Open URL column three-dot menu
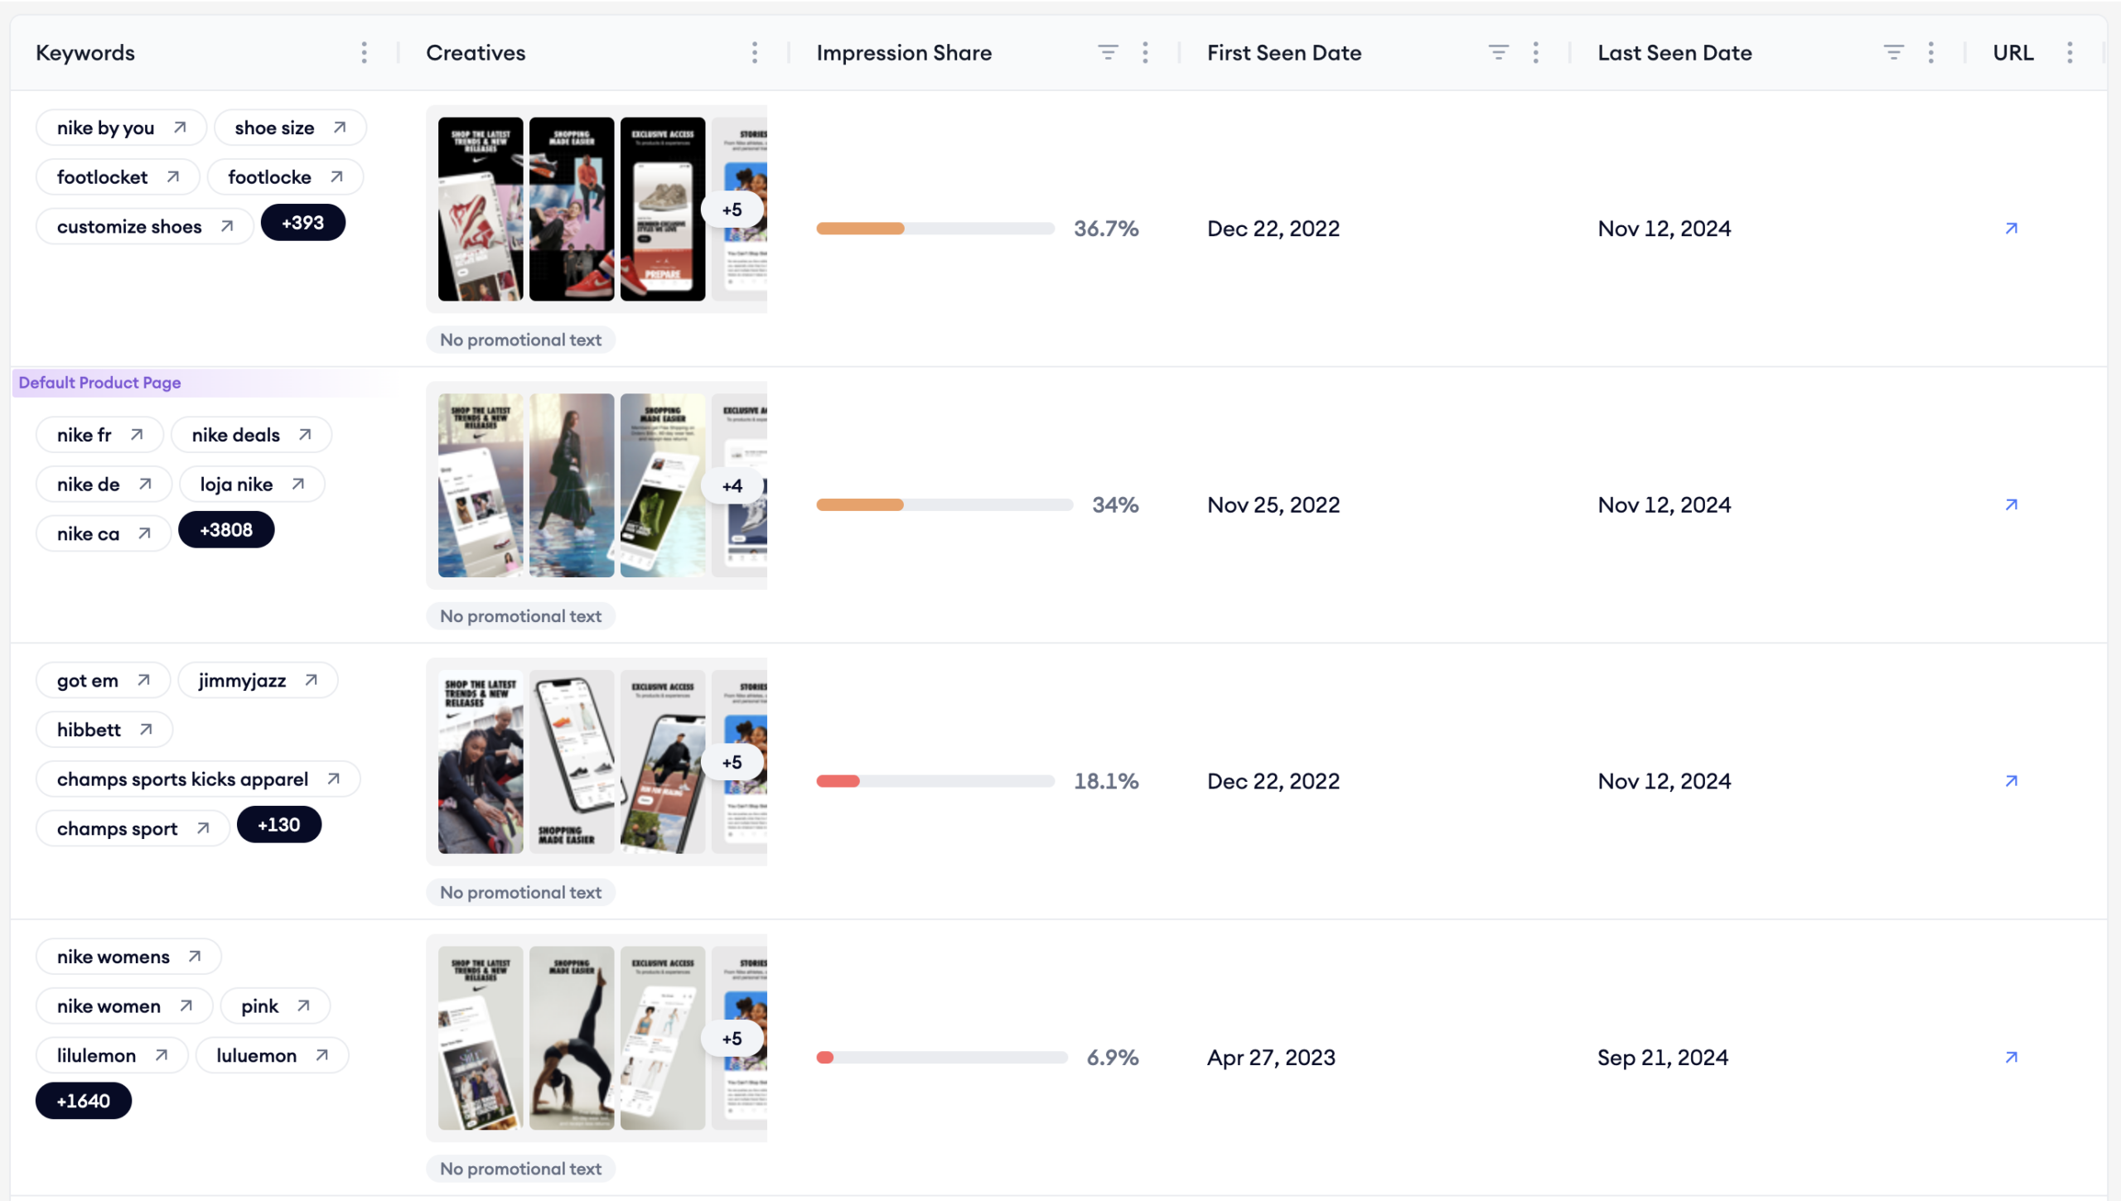 2070,53
